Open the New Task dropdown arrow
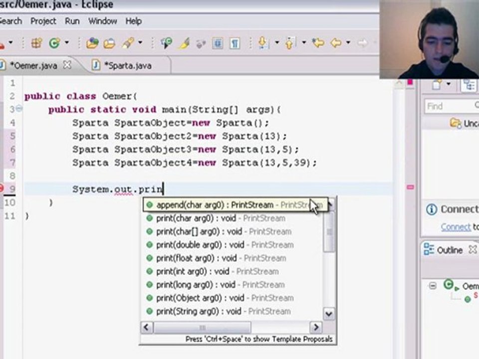This screenshot has height=359, width=479. pos(449,84)
